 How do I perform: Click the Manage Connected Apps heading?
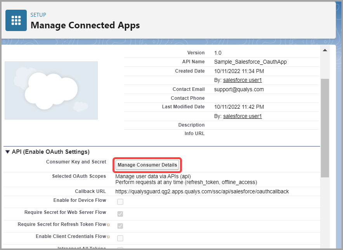pos(85,25)
